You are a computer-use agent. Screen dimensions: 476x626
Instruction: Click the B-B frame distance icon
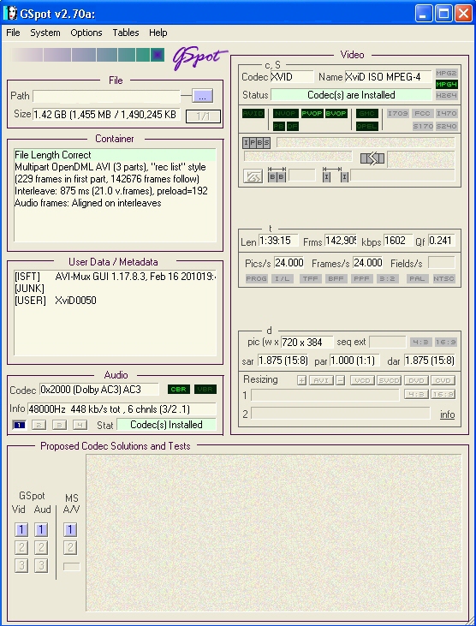[277, 175]
